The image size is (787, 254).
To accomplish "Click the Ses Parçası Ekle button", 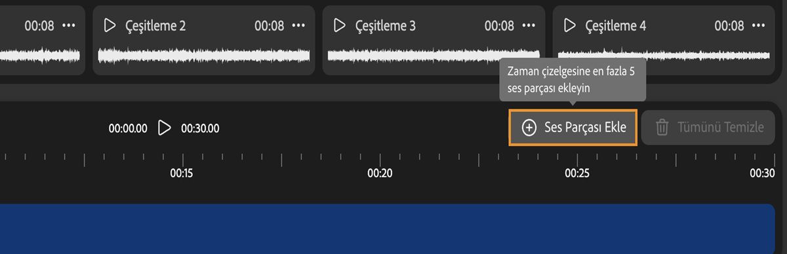I will [573, 127].
